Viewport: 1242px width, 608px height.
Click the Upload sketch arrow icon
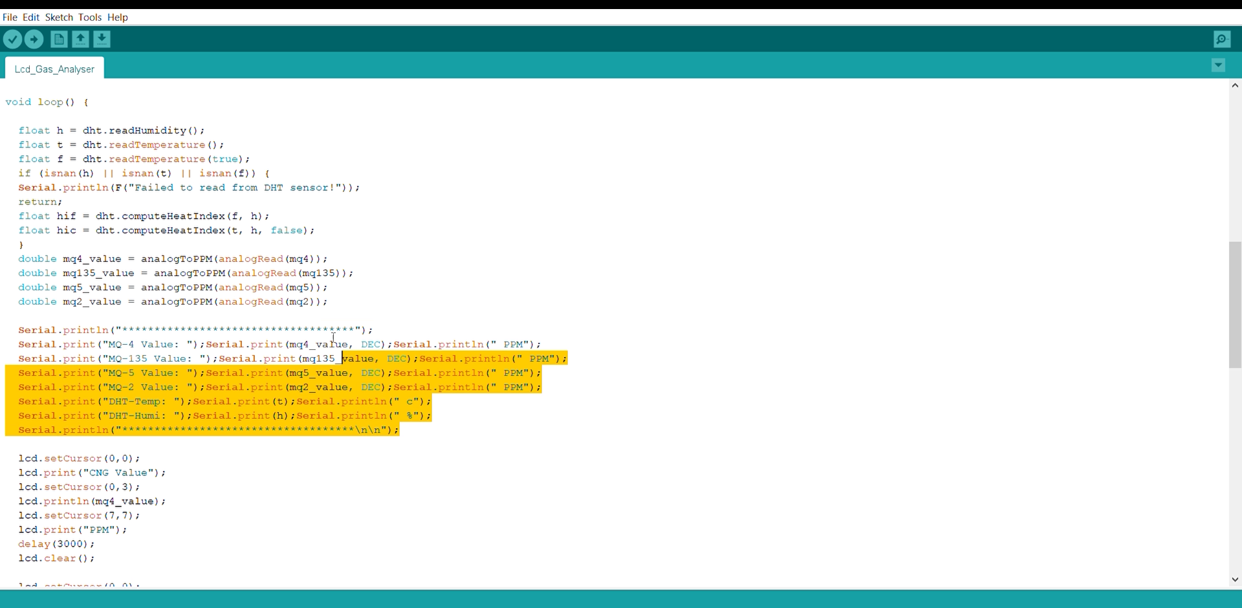(34, 39)
